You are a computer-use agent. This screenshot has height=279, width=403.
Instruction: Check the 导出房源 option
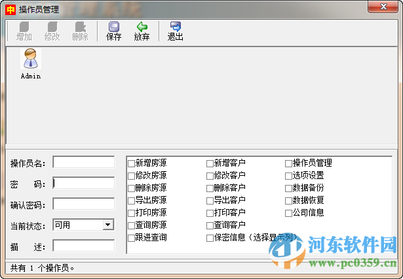[x=131, y=201]
